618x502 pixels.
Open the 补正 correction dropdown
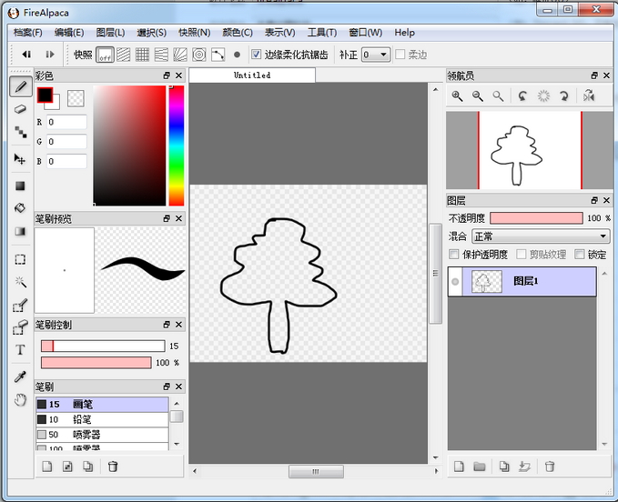tap(376, 55)
